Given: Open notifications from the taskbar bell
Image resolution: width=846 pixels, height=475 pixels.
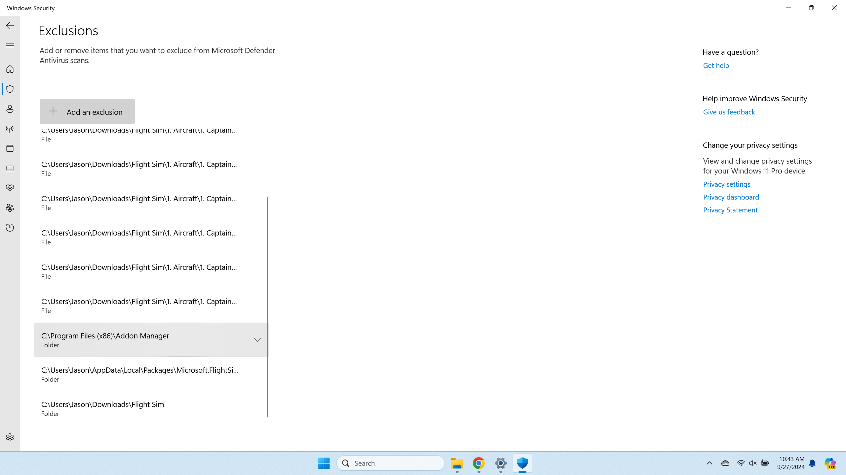Looking at the screenshot, I should [813, 463].
